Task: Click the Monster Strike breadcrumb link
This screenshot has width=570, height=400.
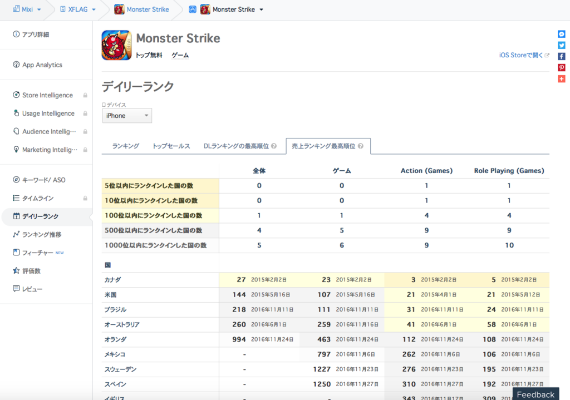Action: pos(148,9)
